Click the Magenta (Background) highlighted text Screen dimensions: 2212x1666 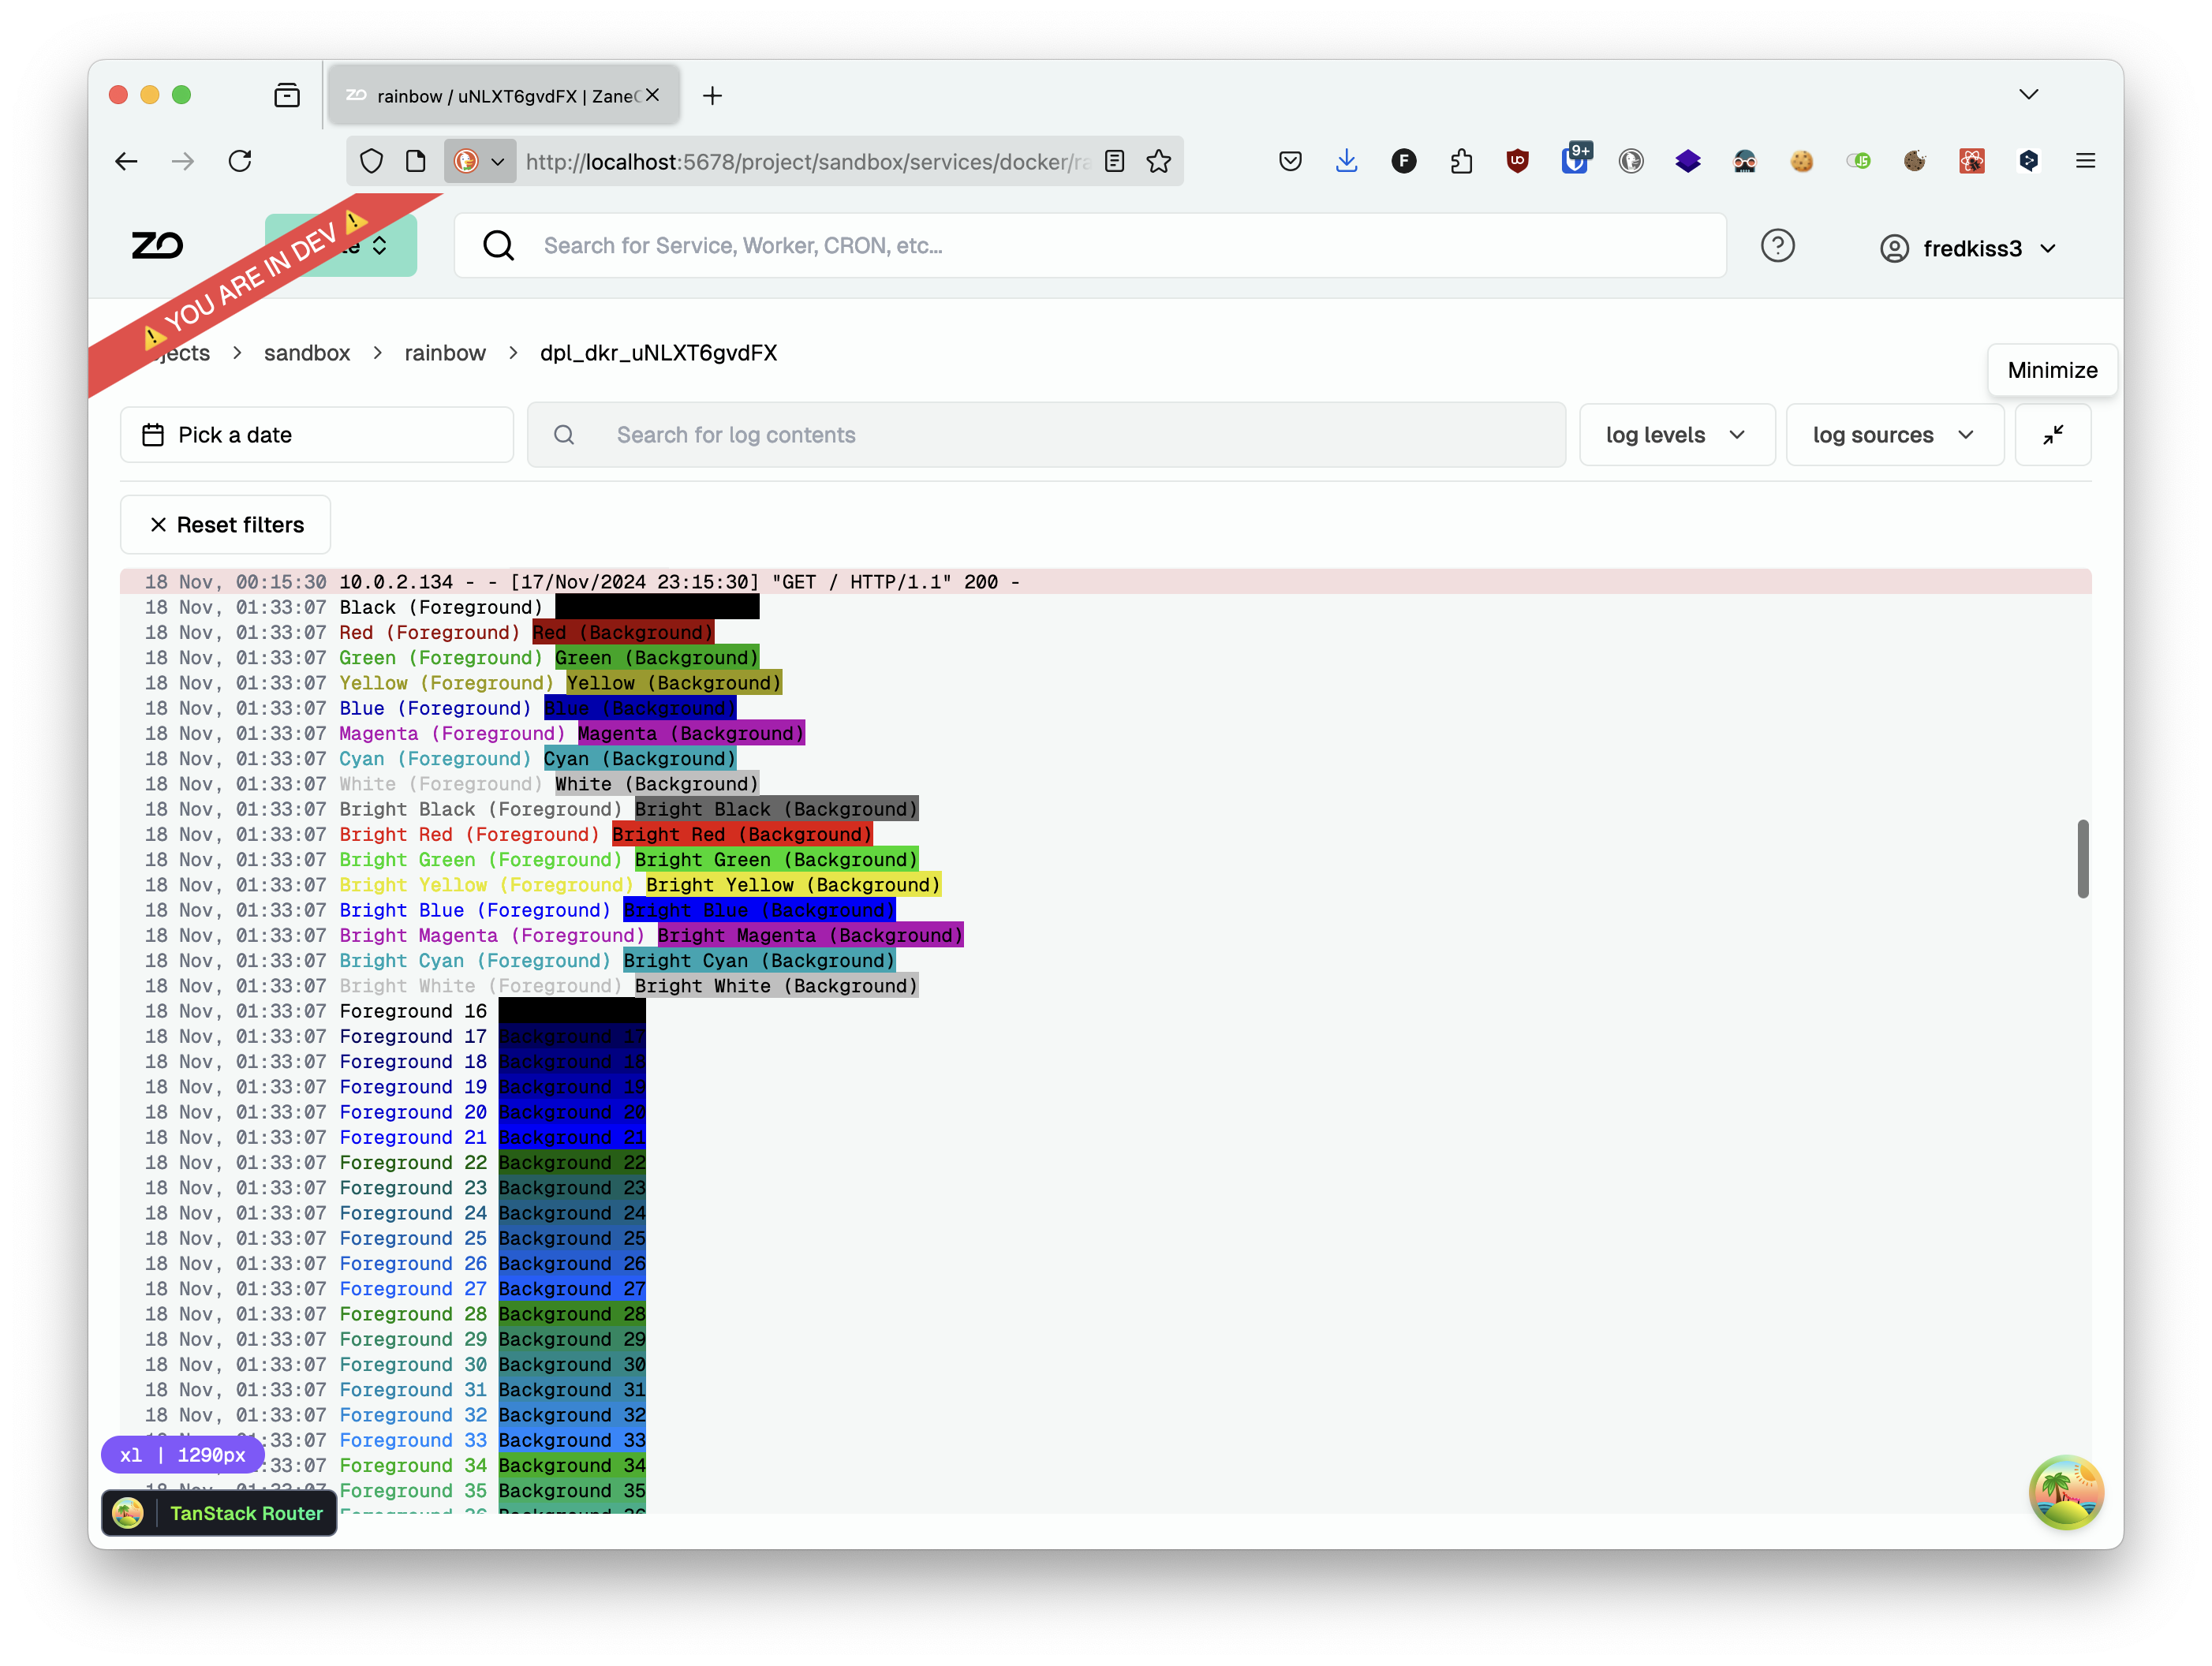691,734
